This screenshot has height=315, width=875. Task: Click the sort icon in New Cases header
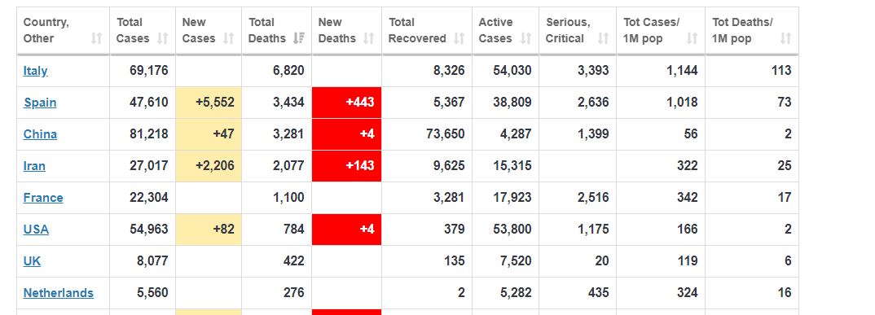pyautogui.click(x=228, y=38)
